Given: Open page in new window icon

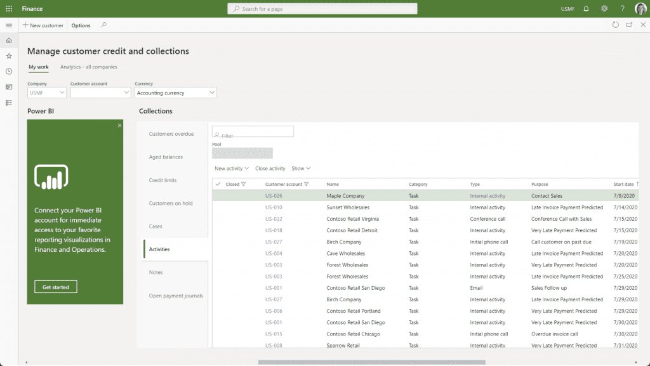Looking at the screenshot, I should (629, 25).
